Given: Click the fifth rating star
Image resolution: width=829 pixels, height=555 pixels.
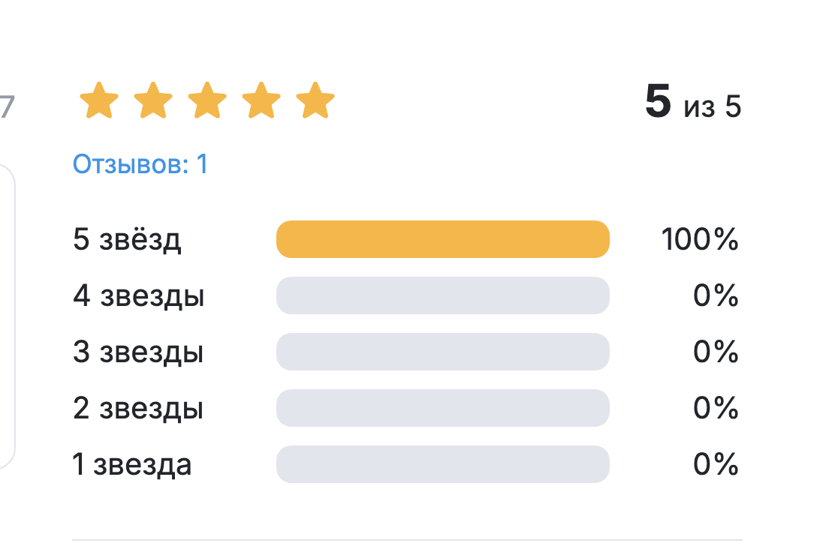Looking at the screenshot, I should 315,101.
